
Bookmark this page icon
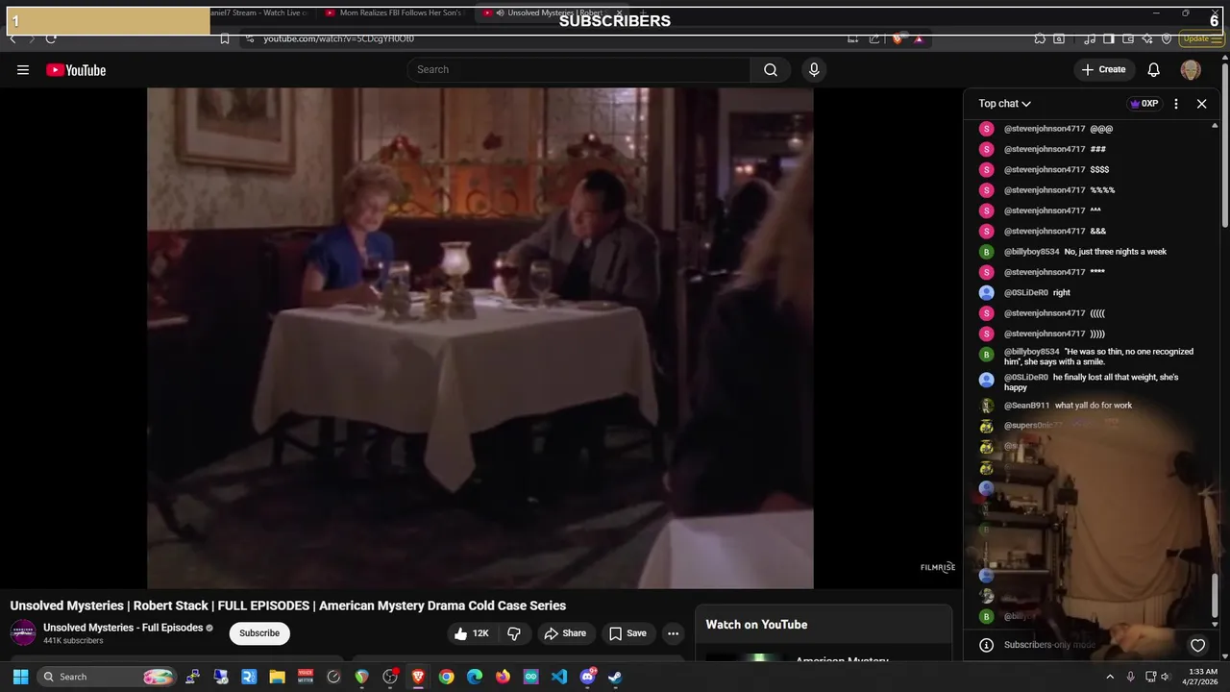[224, 38]
